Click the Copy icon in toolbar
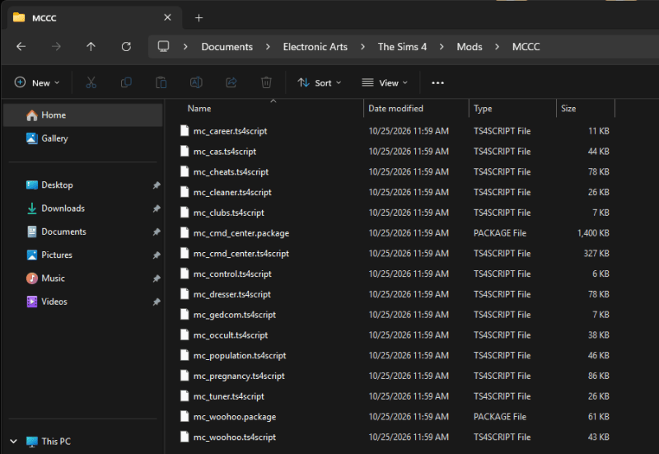Screen dimensions: 659x454 pos(126,83)
